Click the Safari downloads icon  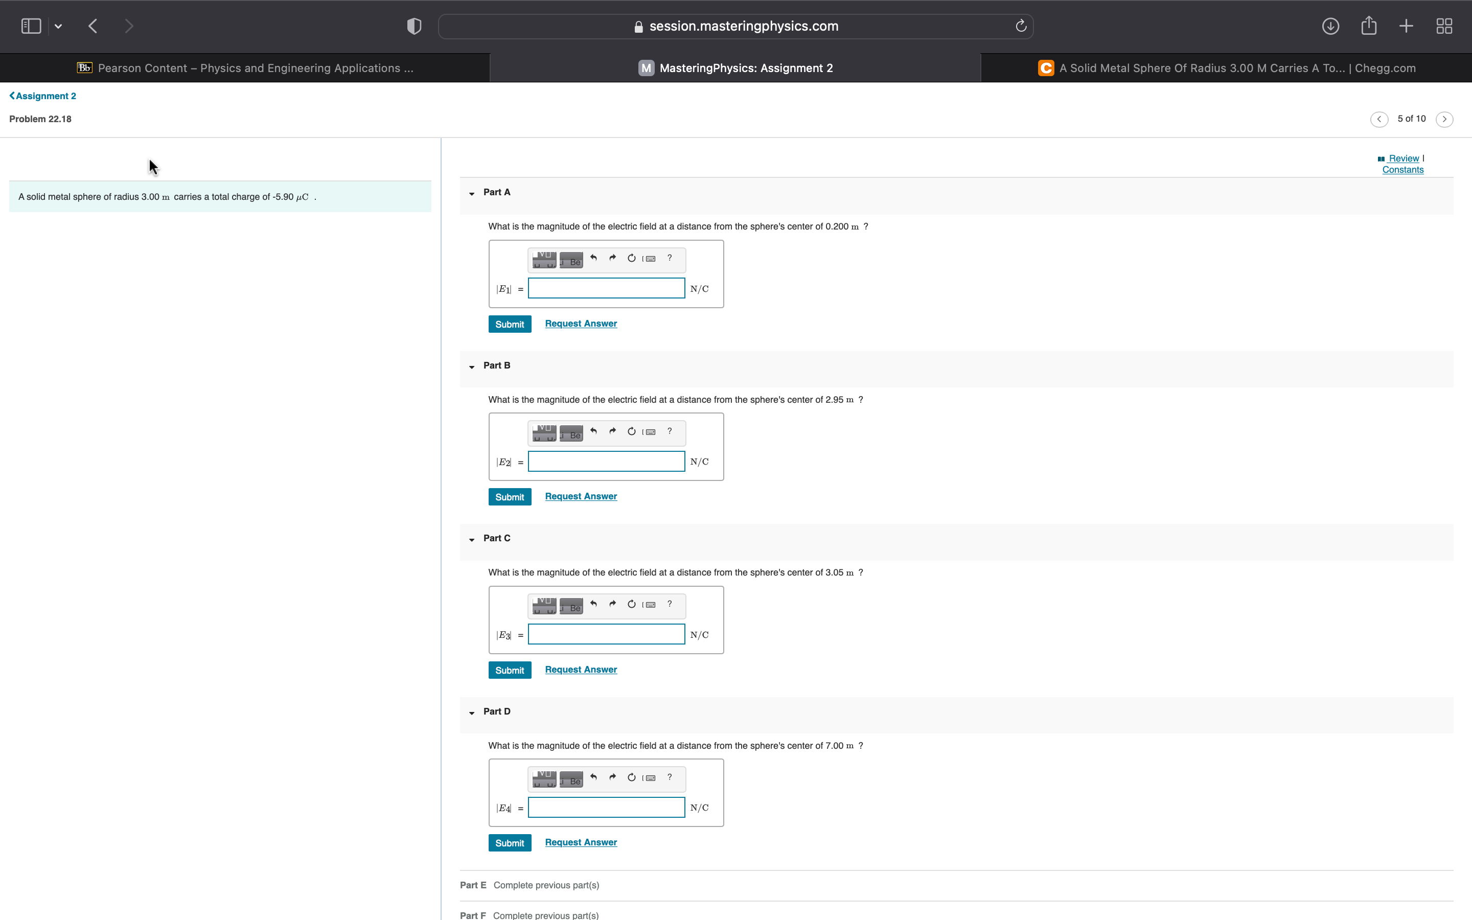click(x=1330, y=26)
